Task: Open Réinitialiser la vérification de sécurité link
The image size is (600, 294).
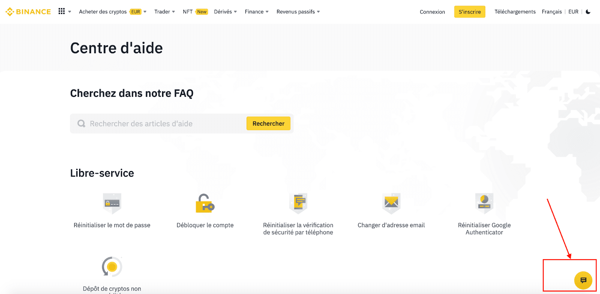Action: tap(298, 229)
